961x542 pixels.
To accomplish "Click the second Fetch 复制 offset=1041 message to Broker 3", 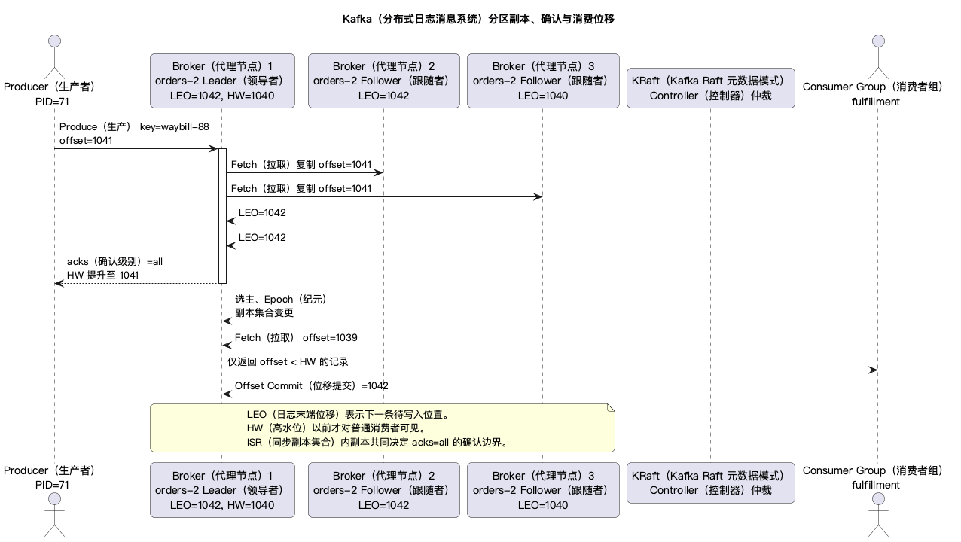I will tap(301, 189).
